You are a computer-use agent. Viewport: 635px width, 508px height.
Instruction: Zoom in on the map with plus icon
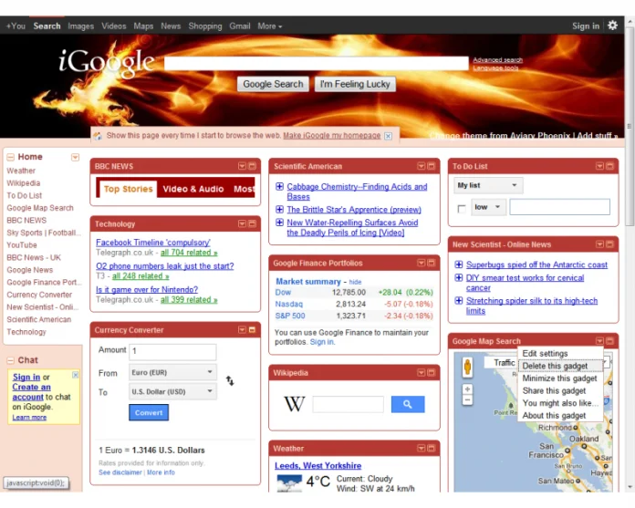(468, 389)
